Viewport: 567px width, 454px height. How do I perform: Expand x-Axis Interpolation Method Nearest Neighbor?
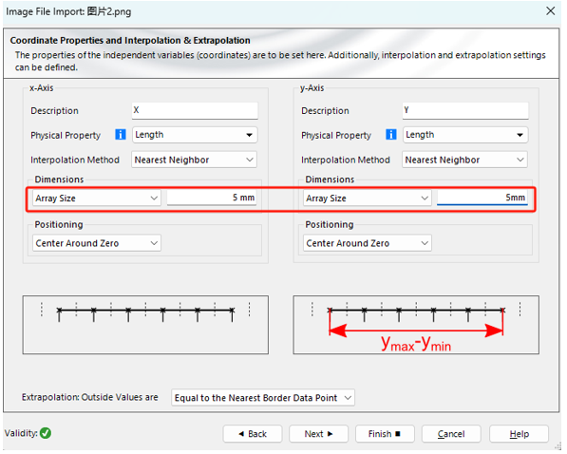pos(194,160)
